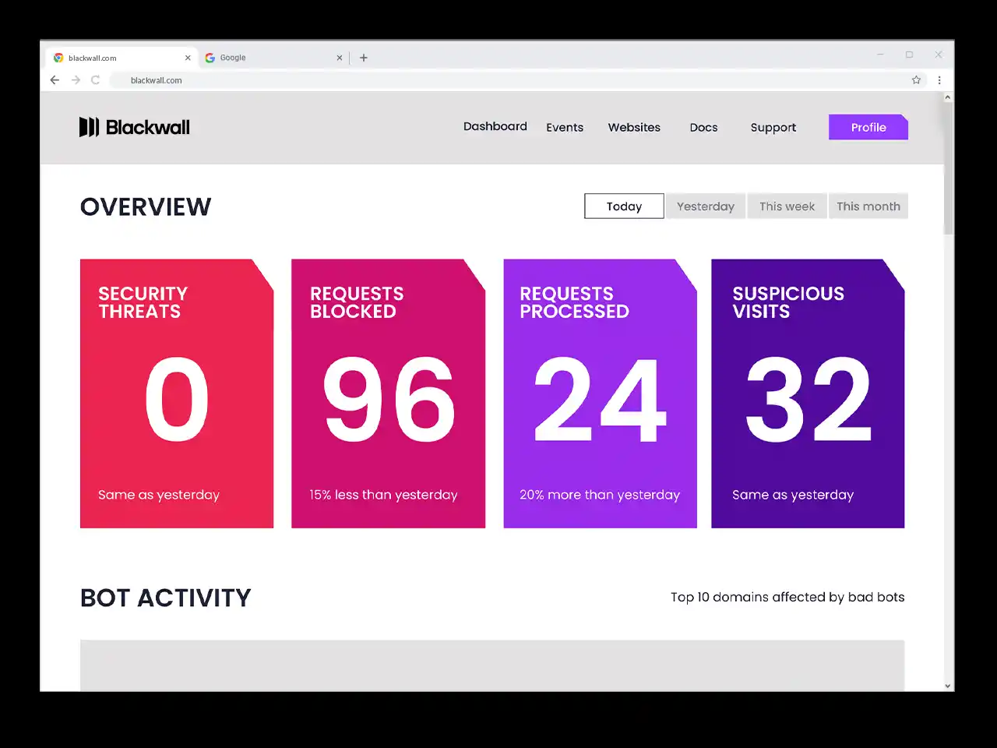Click the address bar showing blackwall.com
Screen dimensions: 997x748
click(x=467, y=80)
